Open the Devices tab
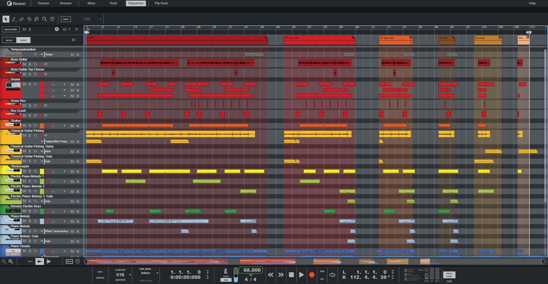Viewport: 548px width, 284px height. 43,3
